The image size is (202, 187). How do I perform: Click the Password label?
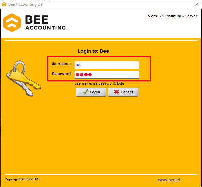pos(61,74)
